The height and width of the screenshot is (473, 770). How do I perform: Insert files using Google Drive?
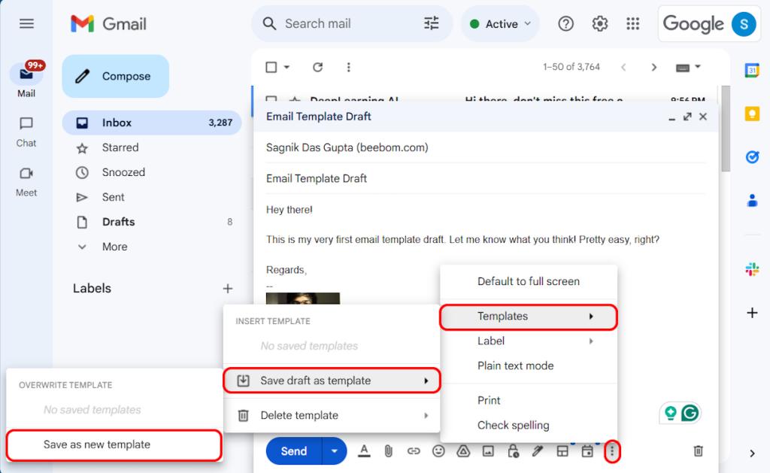click(x=463, y=451)
